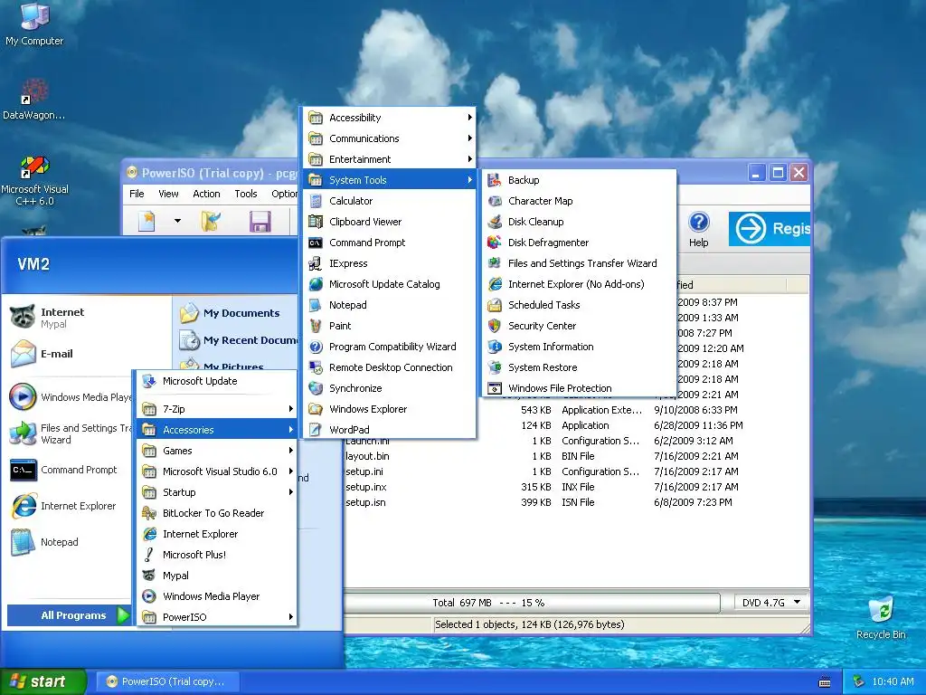
Task: Expand Microsoft Visual Studio 6.0 folder
Action: tap(216, 471)
